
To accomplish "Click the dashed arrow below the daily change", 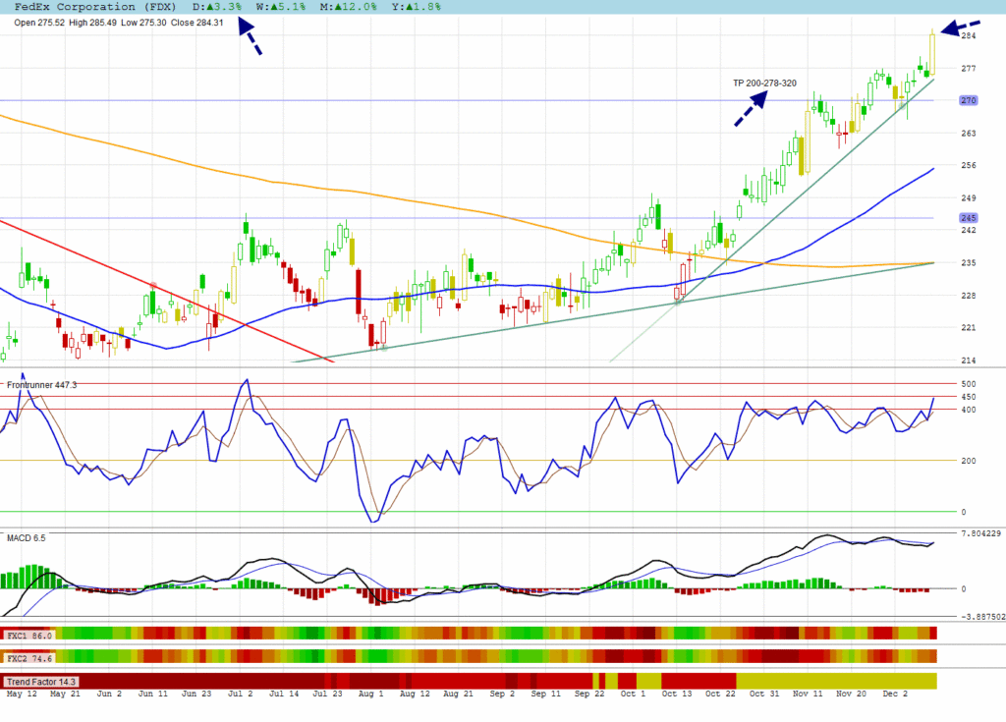I will click(x=250, y=39).
